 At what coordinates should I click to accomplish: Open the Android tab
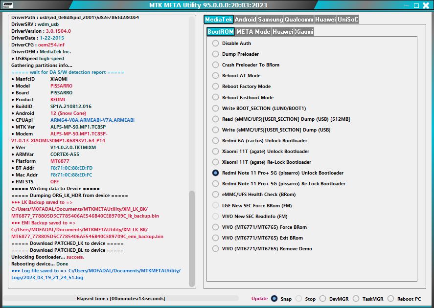tap(245, 20)
